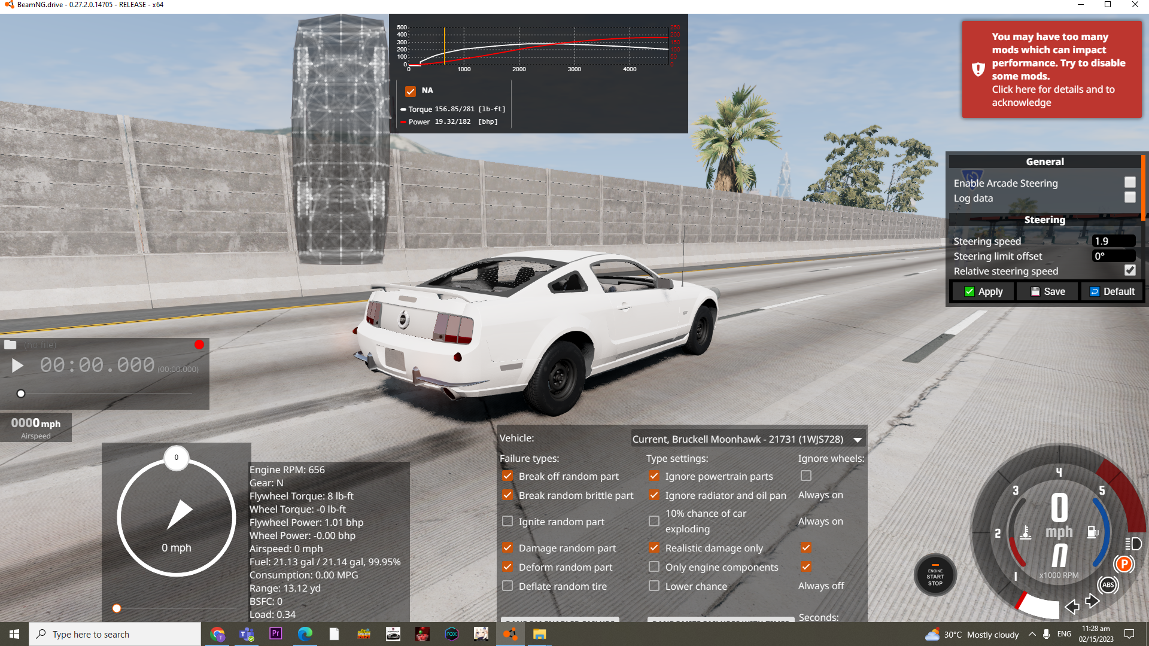Open the blank document icon in taskbar

(335, 634)
